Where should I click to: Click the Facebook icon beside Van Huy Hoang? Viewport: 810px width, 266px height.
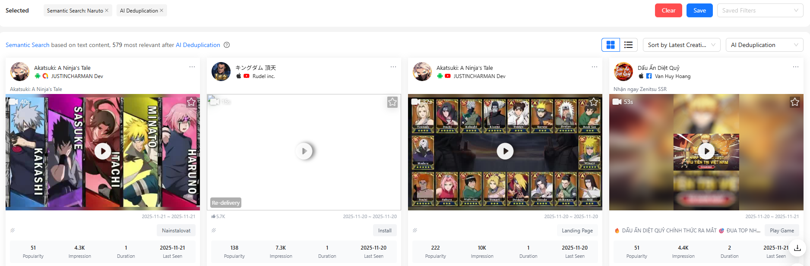coord(649,76)
